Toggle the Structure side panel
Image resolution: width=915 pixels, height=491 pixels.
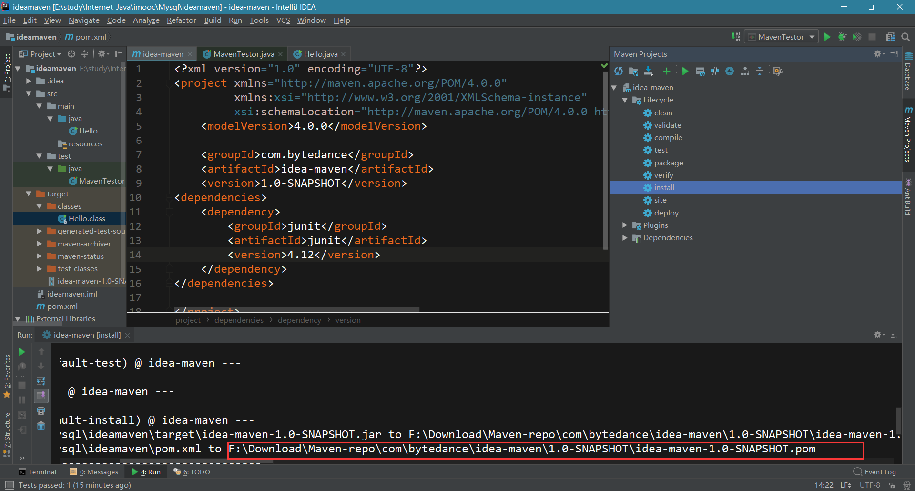click(7, 435)
